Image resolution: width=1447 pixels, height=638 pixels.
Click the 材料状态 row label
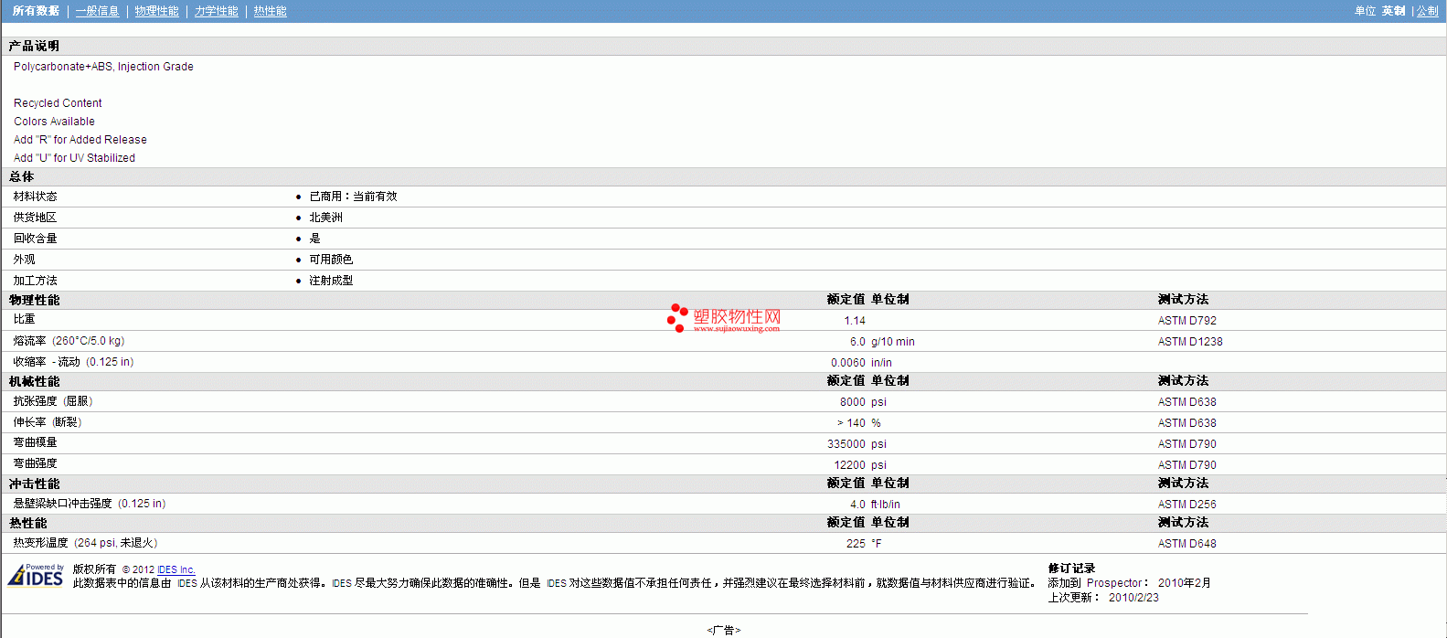click(35, 197)
